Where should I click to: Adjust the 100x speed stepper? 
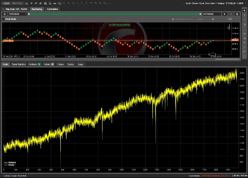tap(239, 19)
